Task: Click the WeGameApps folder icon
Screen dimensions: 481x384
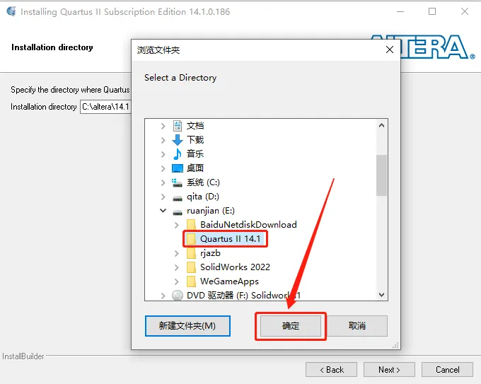Action: (191, 281)
